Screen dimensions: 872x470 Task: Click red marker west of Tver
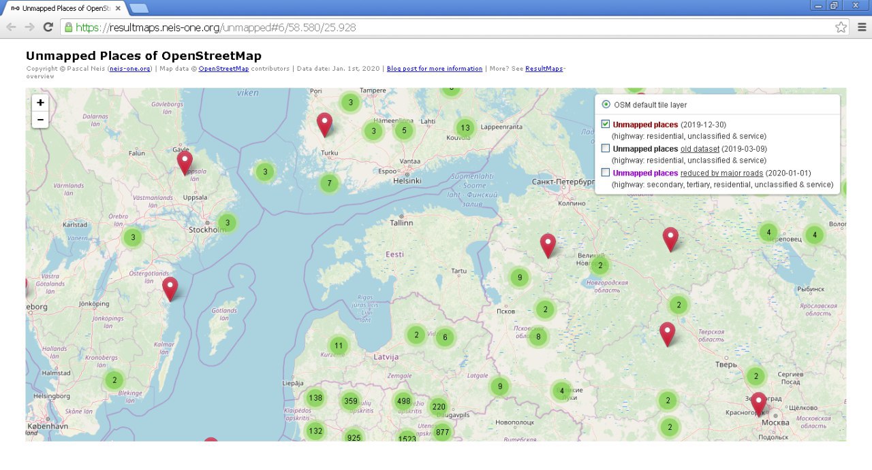point(667,334)
